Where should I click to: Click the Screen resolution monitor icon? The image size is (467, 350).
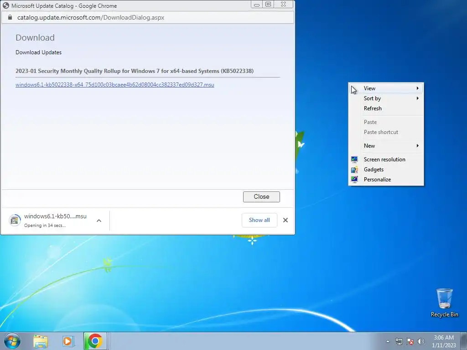(x=354, y=160)
